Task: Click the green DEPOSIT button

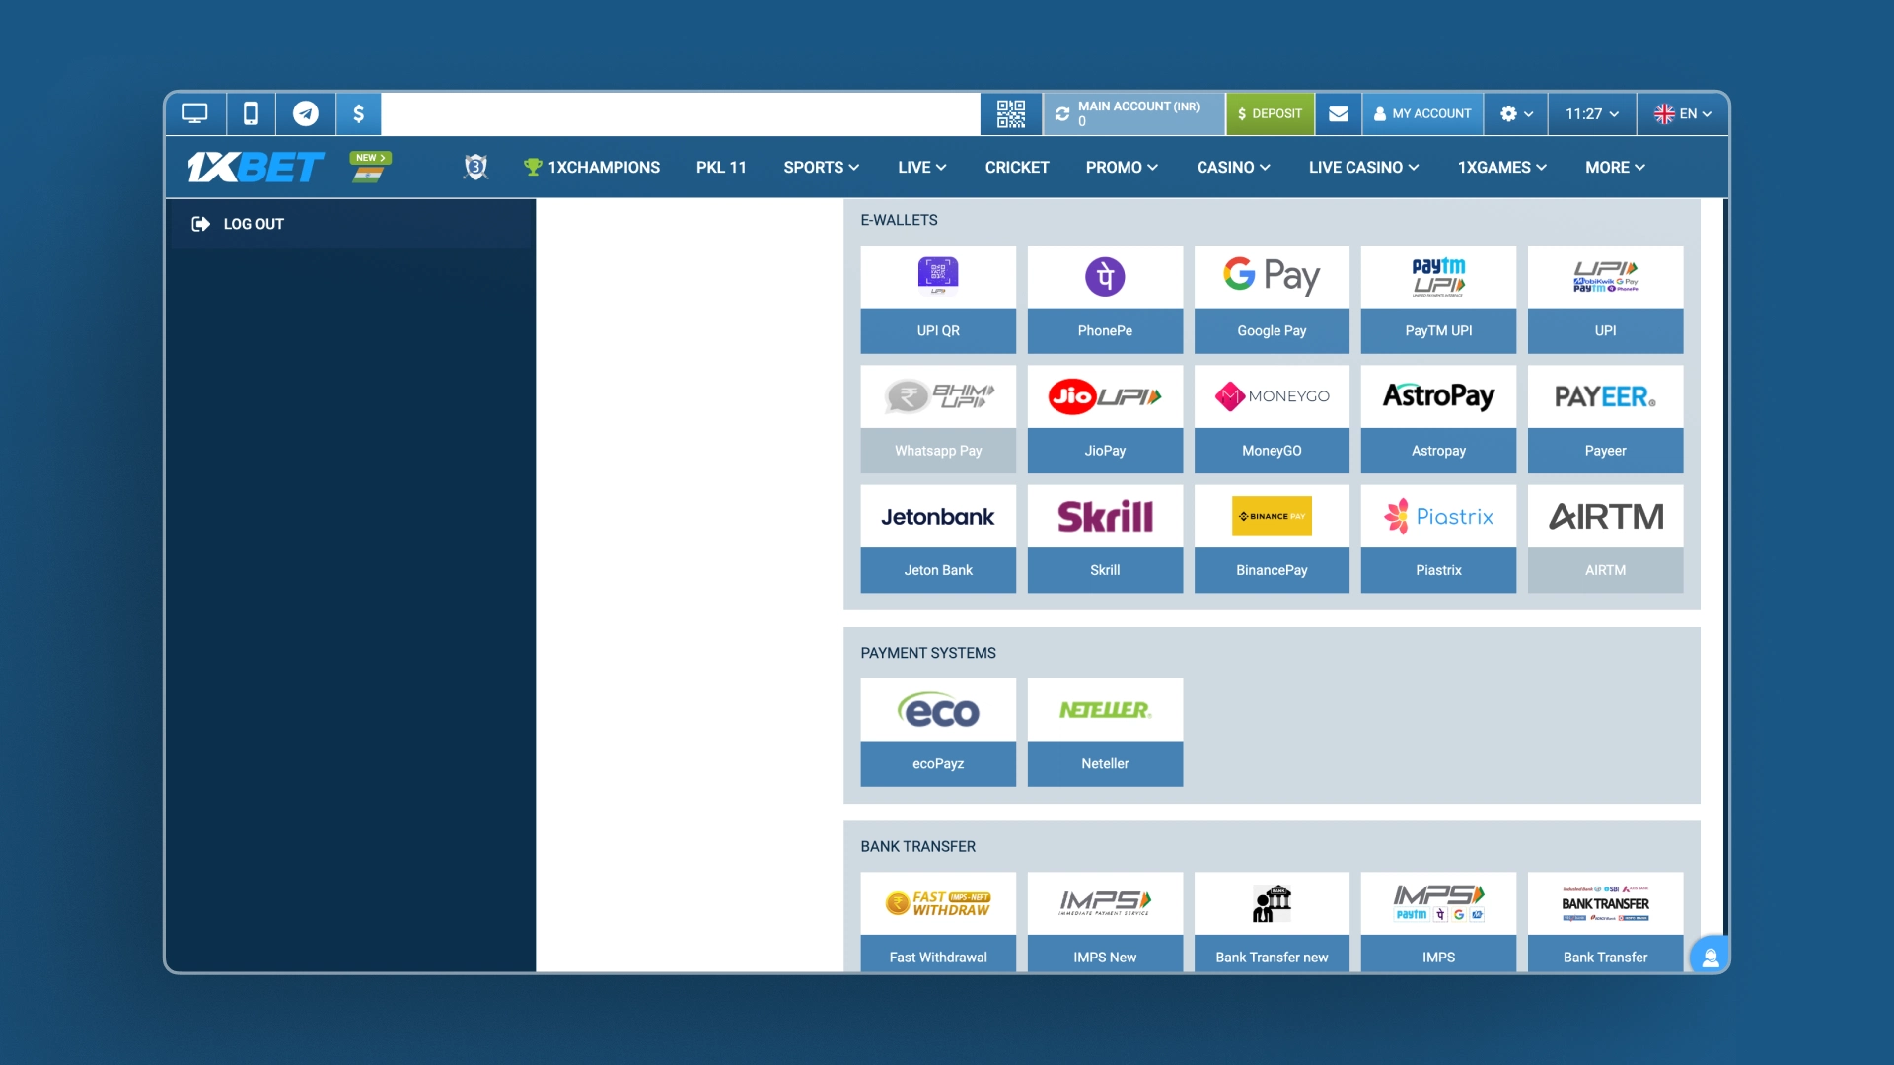Action: [1270, 114]
